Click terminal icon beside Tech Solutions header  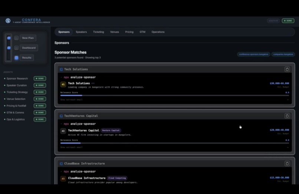pyautogui.click(x=61, y=70)
